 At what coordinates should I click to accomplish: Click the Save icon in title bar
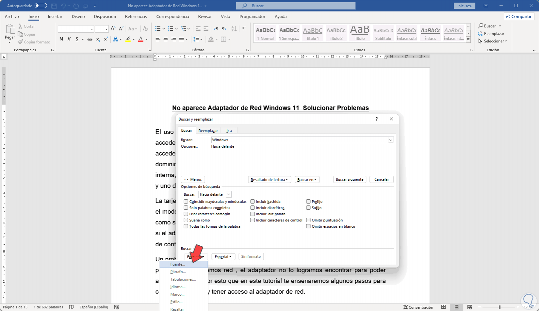pyautogui.click(x=54, y=6)
